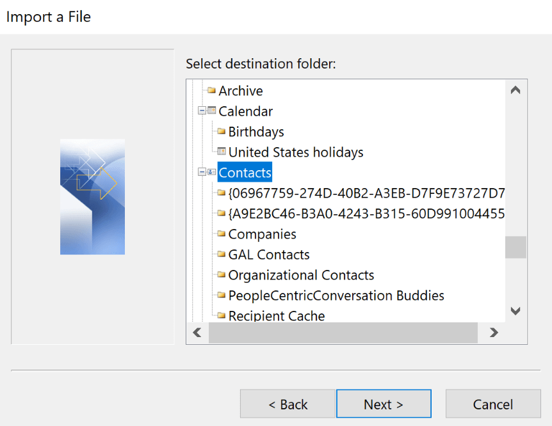Select the PeopleCentricConversation Buddies folder

336,296
